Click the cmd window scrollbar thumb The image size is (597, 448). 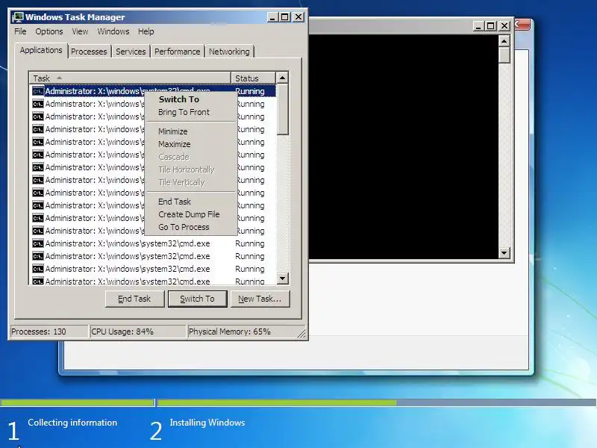(x=504, y=55)
